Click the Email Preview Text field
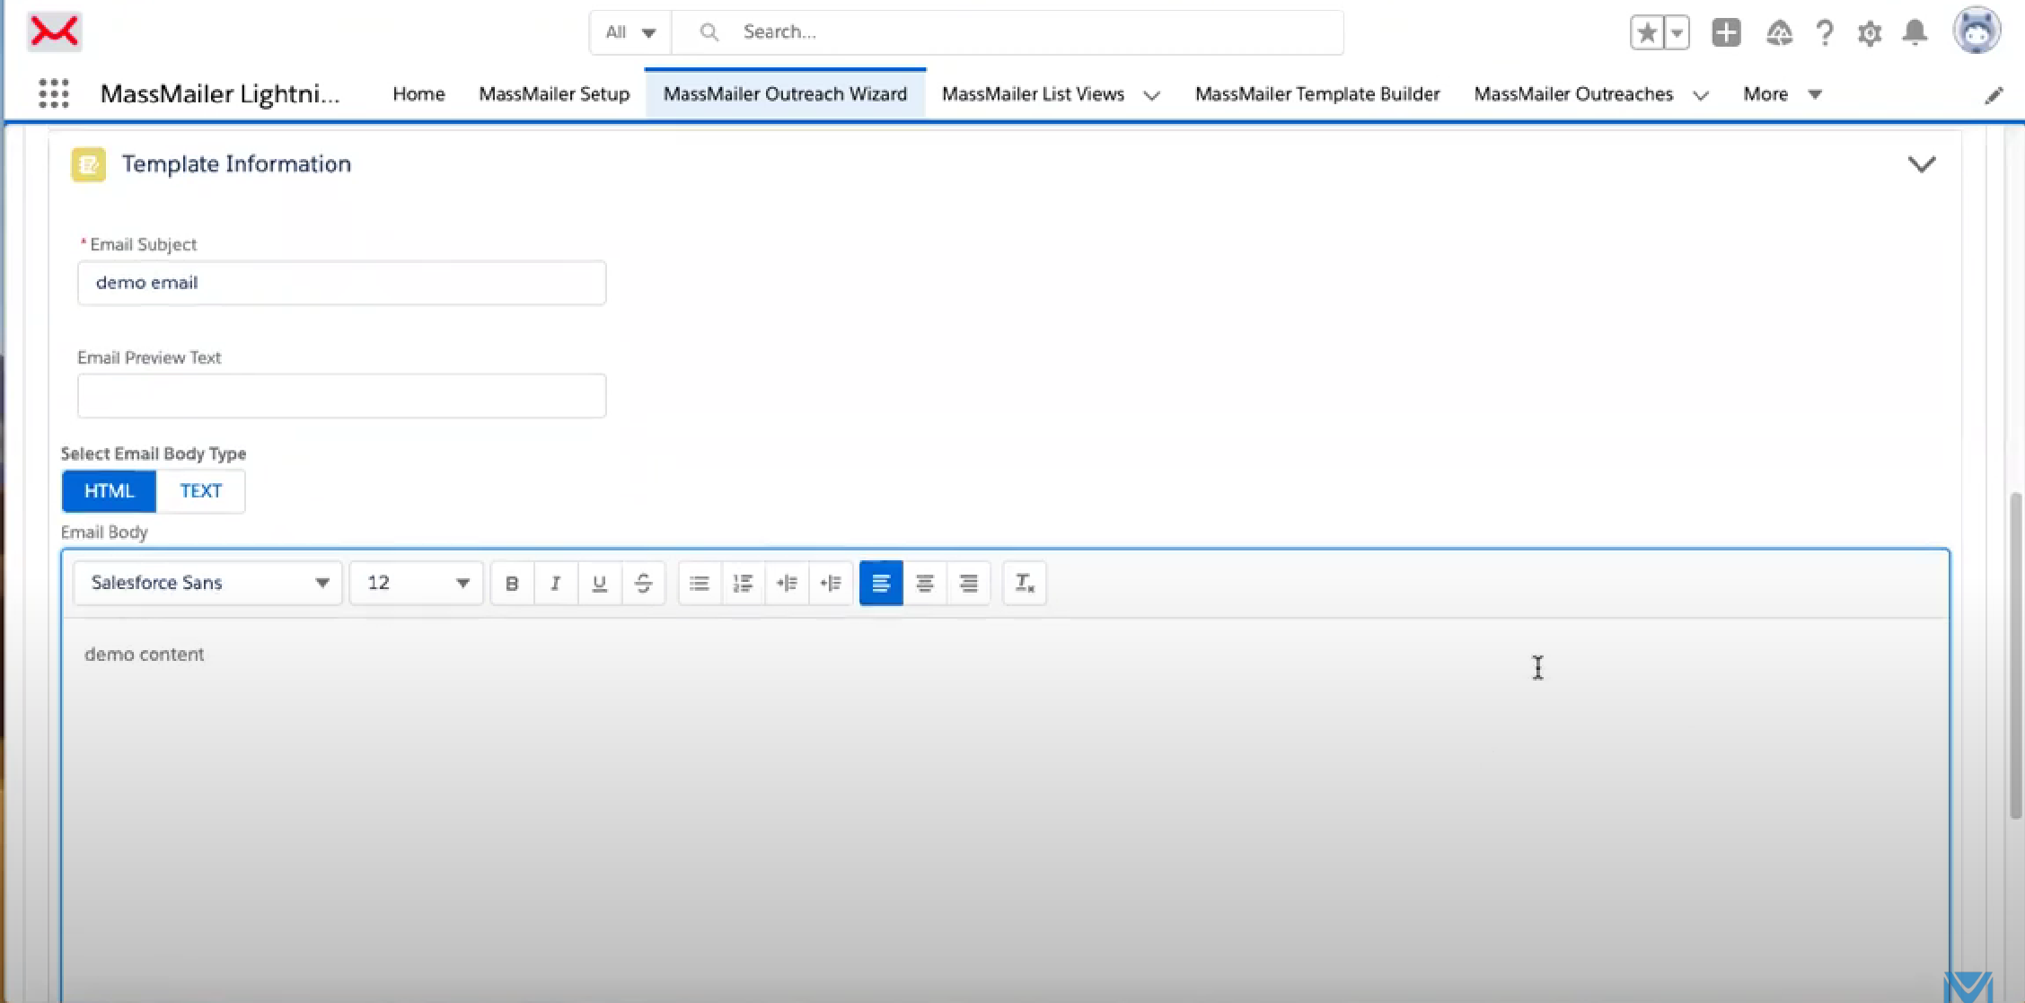Viewport: 2025px width, 1003px height. coord(341,396)
